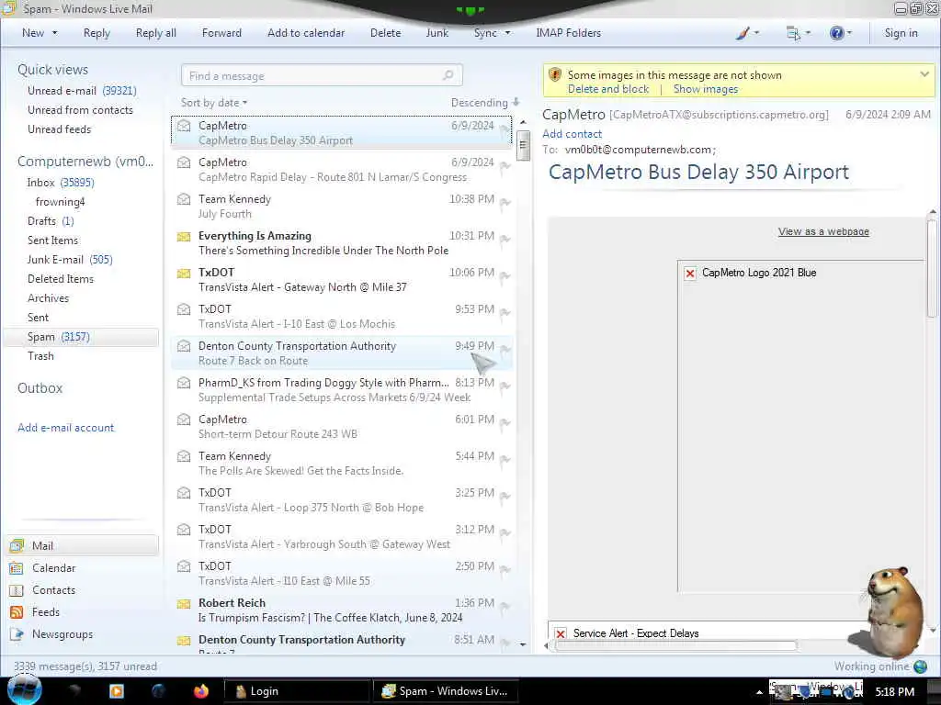941x705 pixels.
Task: Open View as a webpage link
Action: pos(823,231)
